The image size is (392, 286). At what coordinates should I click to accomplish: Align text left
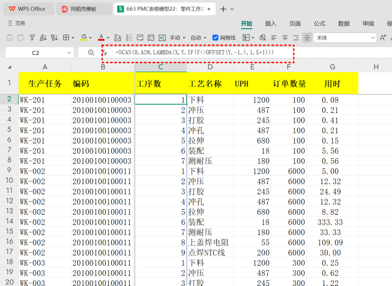274,38
